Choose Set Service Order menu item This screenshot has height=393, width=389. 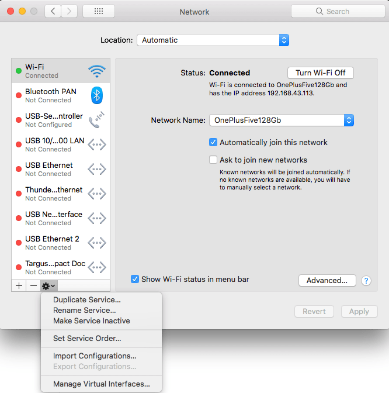87,338
